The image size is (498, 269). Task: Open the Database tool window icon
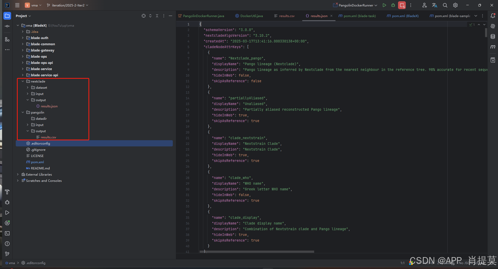(x=493, y=36)
